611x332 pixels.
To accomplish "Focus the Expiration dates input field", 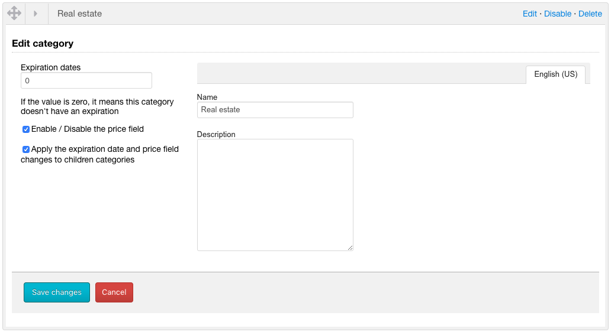I will [x=86, y=80].
